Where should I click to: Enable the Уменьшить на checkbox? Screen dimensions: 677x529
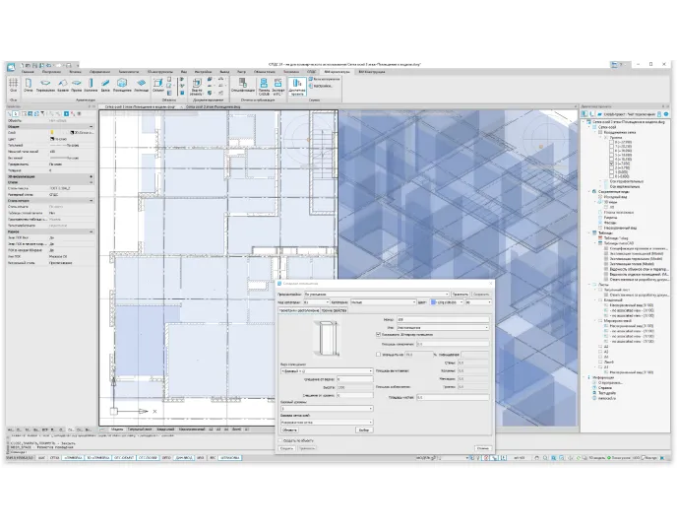tap(379, 353)
